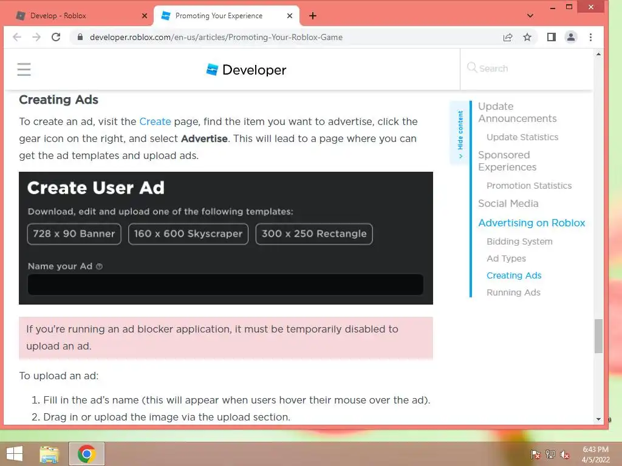Open a new tab with plus button
622x466 pixels.
pyautogui.click(x=313, y=16)
